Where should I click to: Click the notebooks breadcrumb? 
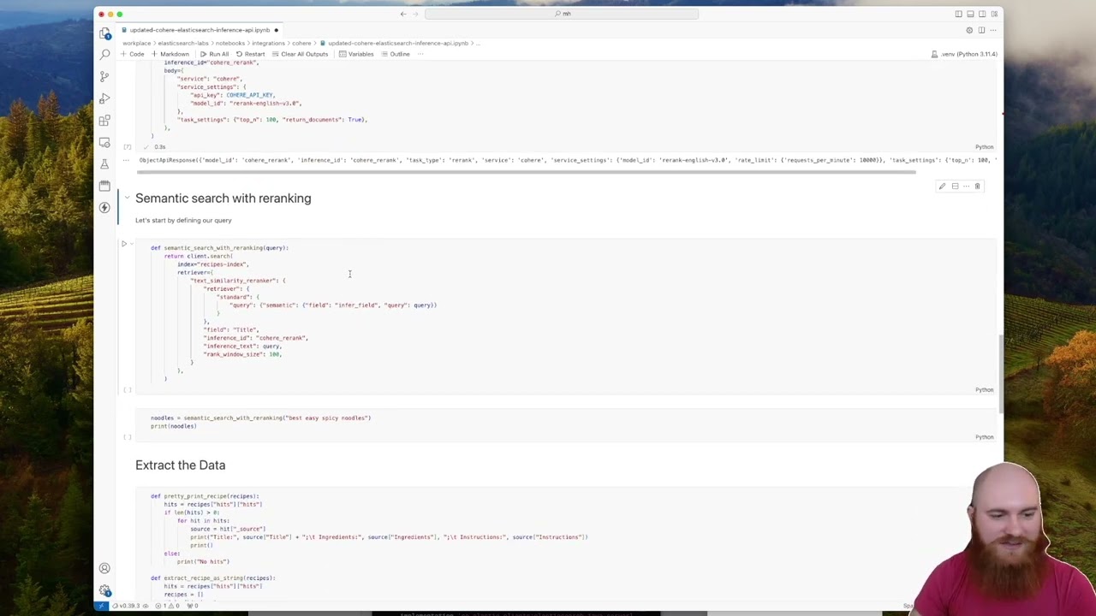coord(230,43)
